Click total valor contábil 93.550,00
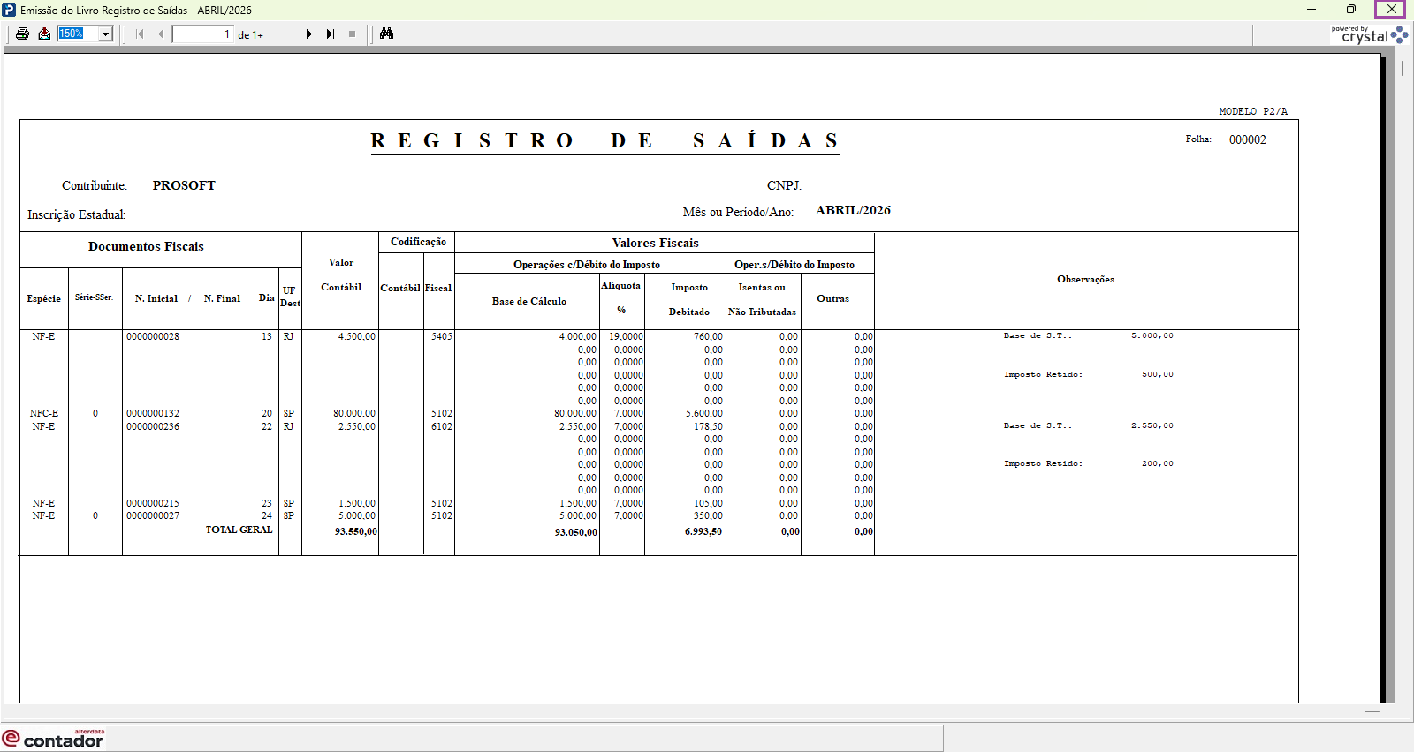The width and height of the screenshot is (1414, 752). click(356, 531)
